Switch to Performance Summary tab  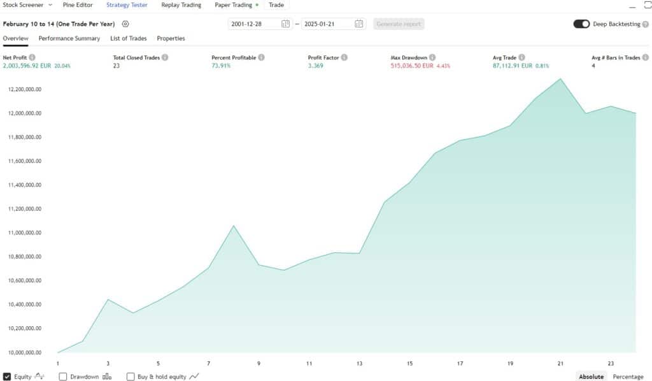pos(69,38)
